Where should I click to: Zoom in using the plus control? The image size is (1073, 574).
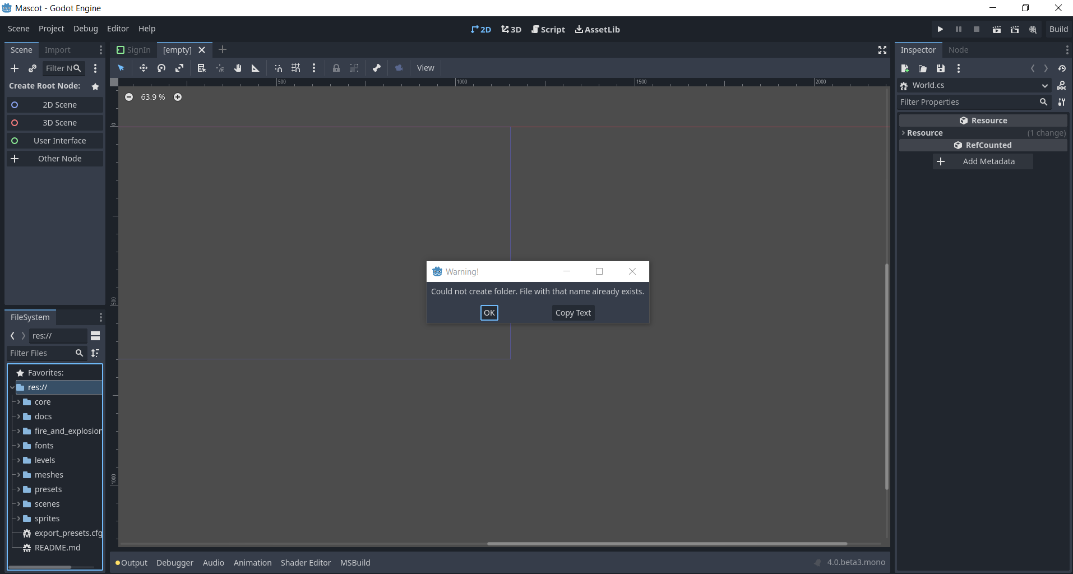178,96
